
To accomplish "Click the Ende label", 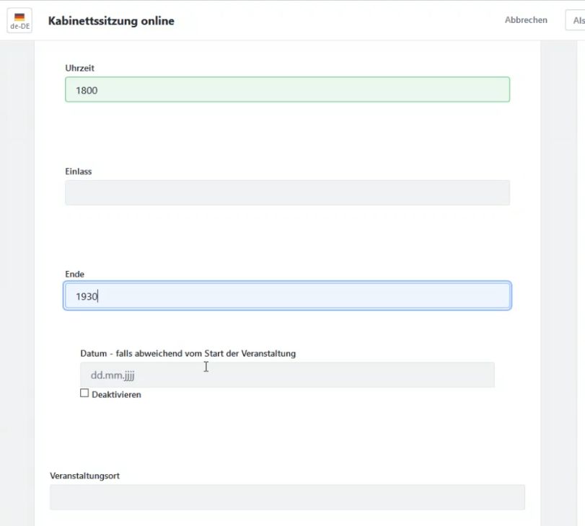I will coord(74,274).
